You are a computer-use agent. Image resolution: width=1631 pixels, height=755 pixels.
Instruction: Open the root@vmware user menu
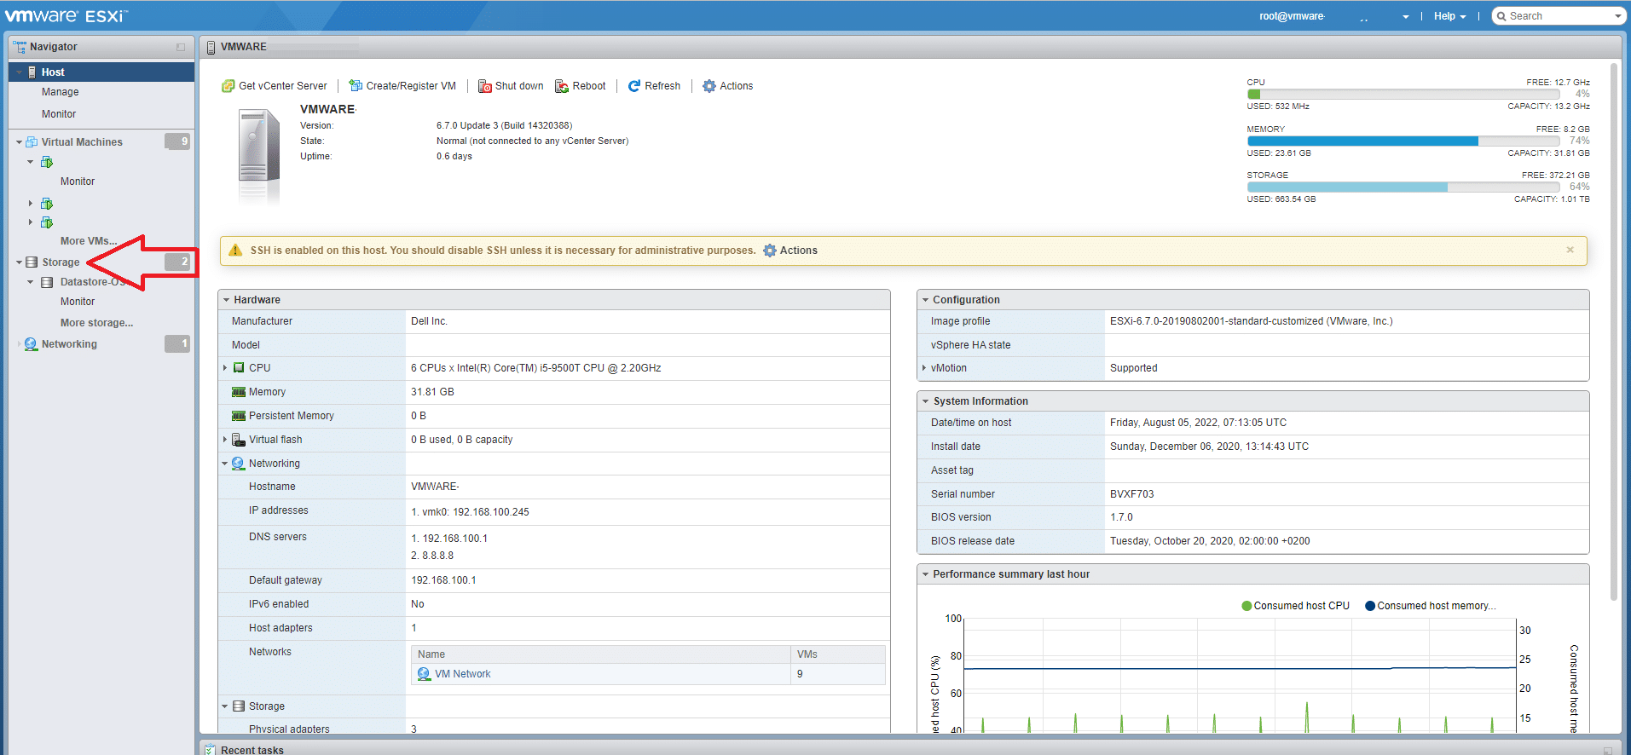click(x=1334, y=16)
